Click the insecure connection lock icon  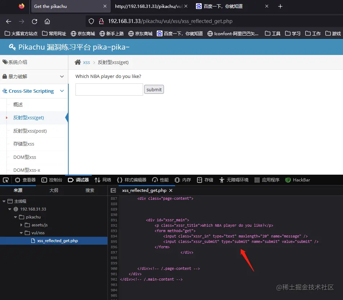click(x=101, y=21)
